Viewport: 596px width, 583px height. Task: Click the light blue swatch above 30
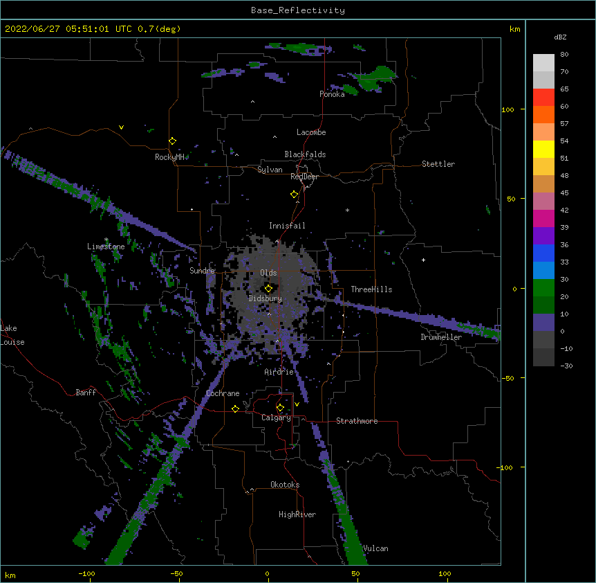tap(543, 271)
